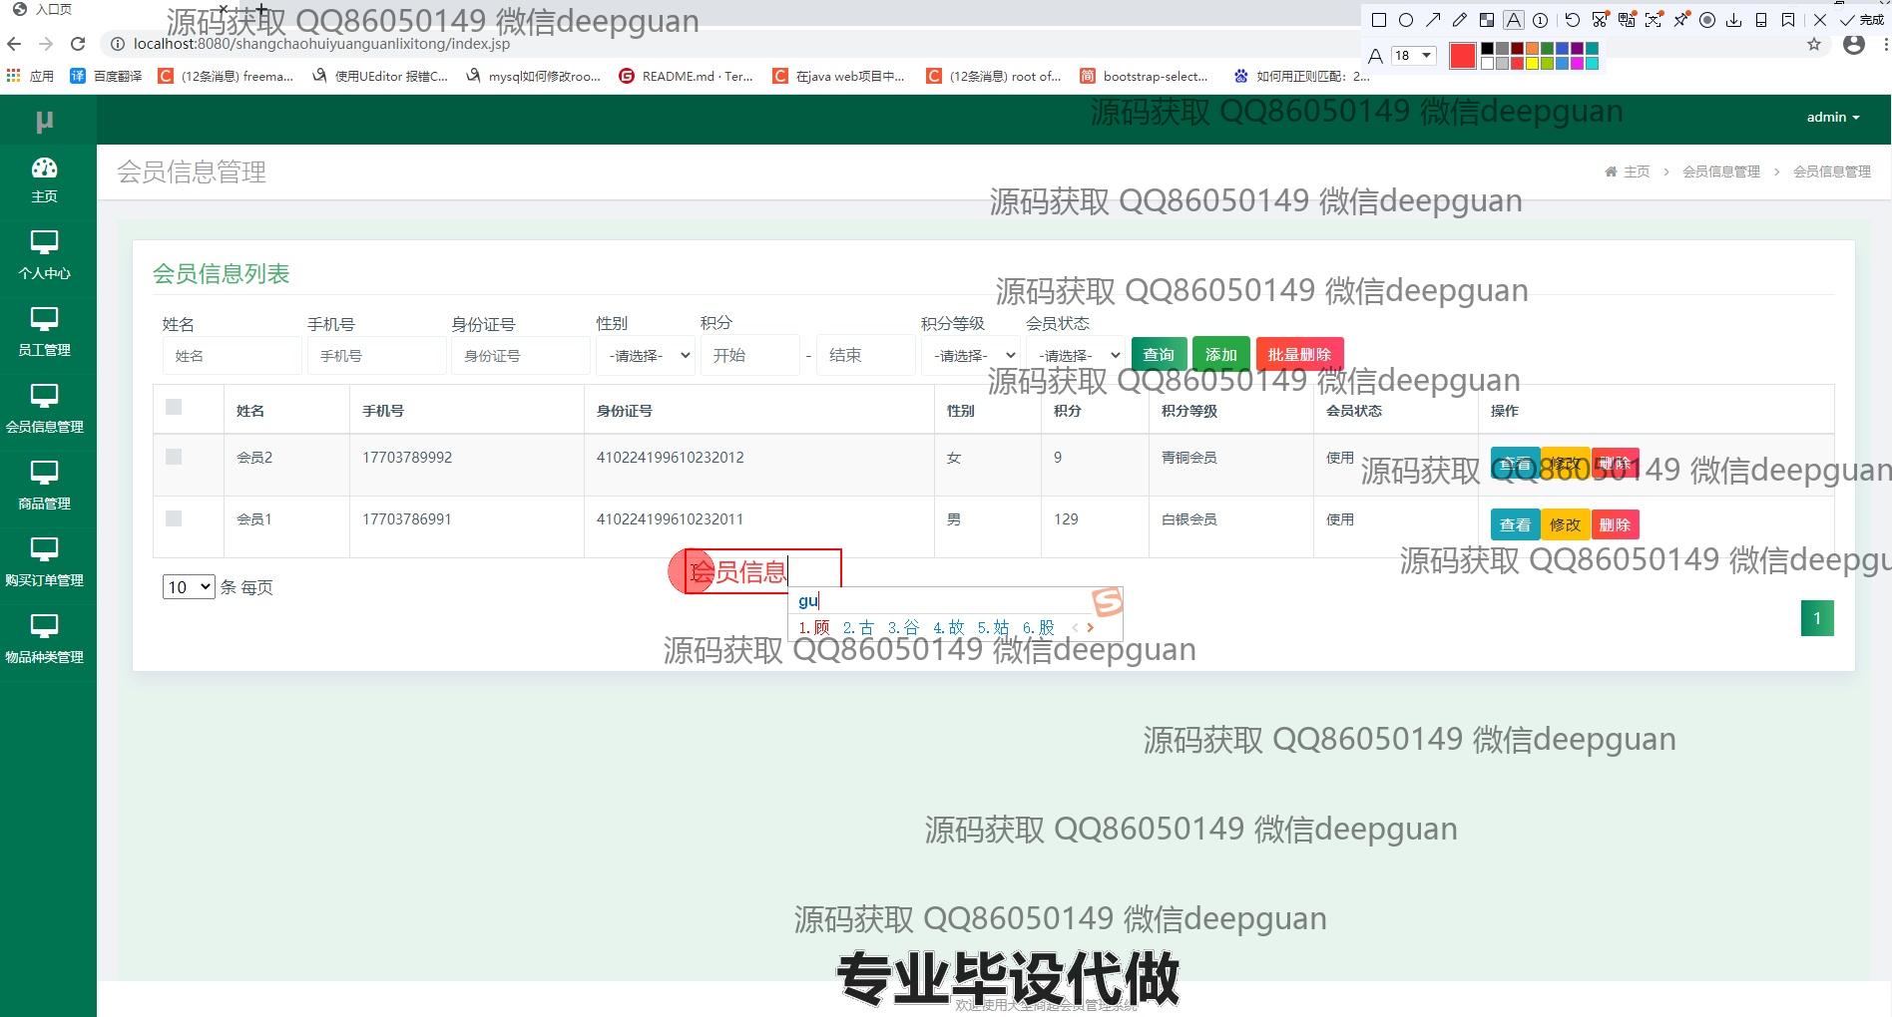Pick the yellow color swatch
The image size is (1892, 1017).
pos(1532,64)
